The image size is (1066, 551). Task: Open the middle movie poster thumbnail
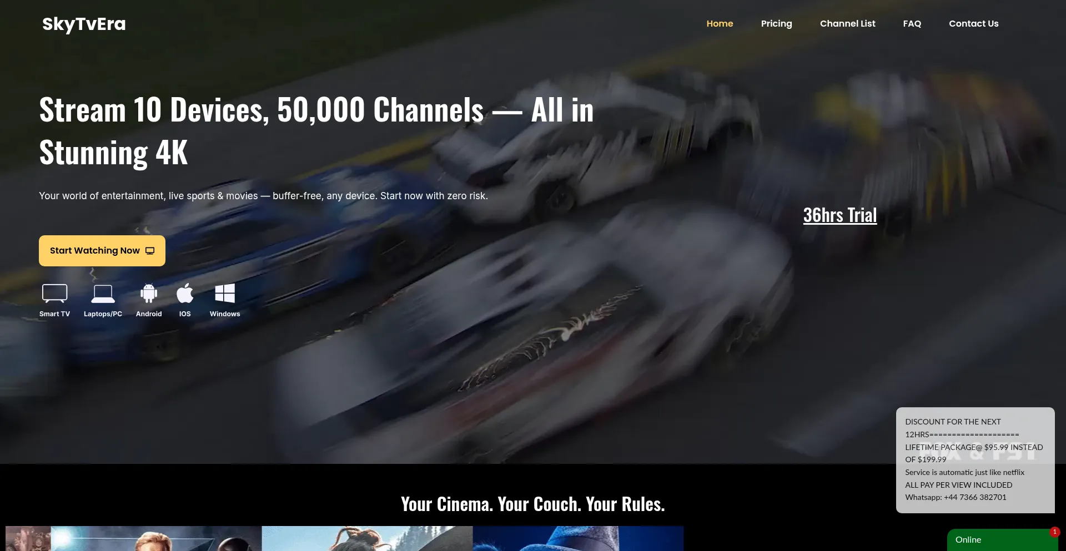[x=366, y=539]
